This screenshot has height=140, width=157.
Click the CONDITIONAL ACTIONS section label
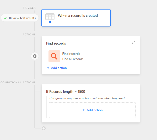pyautogui.click(x=18, y=82)
